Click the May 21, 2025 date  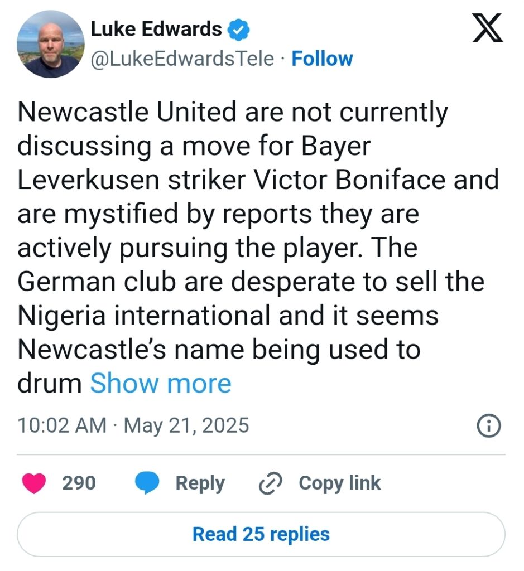click(x=186, y=425)
